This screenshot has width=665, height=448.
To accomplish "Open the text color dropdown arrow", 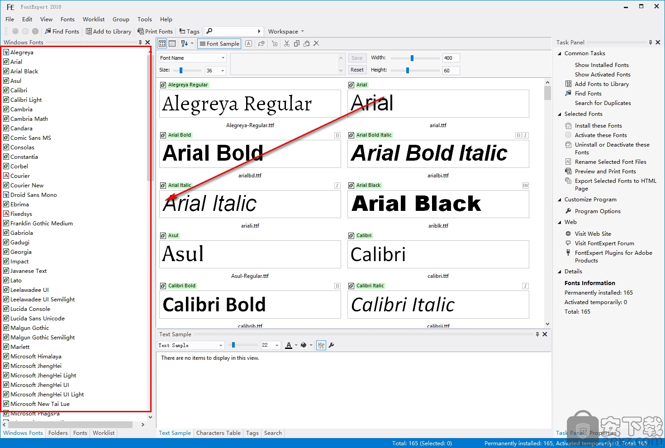I will pos(296,345).
